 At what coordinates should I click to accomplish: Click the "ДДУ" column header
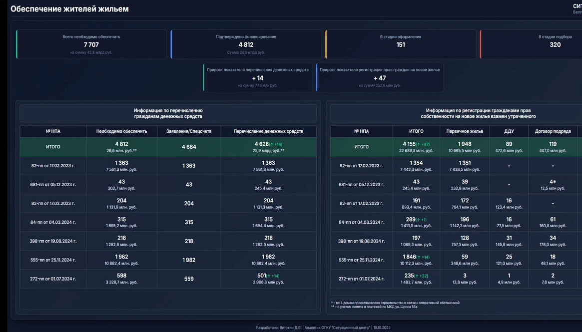(x=509, y=131)
